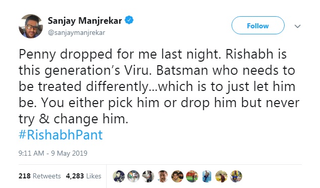This screenshot has width=320, height=188.
Task: Open first liker avatar with black-and-white photo
Action: click(x=119, y=176)
